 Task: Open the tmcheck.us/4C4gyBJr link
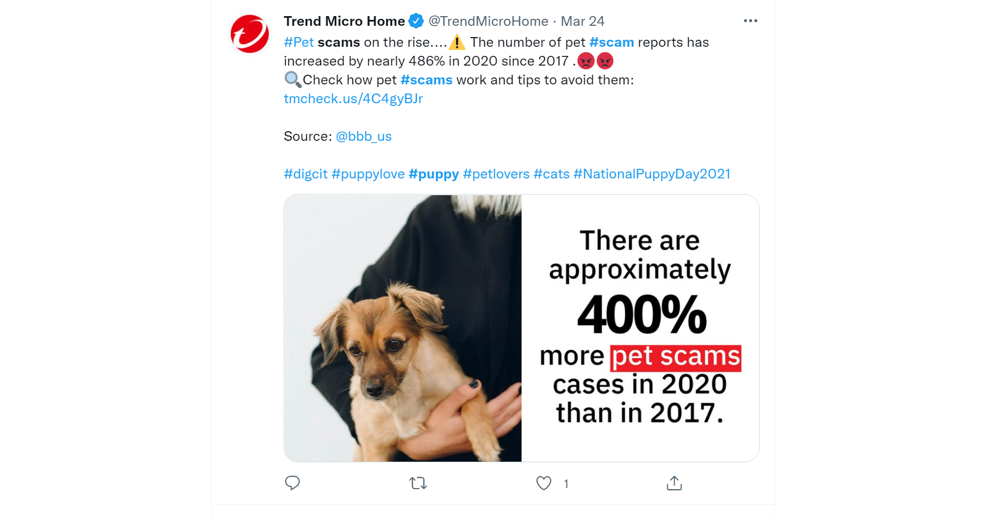click(x=353, y=99)
